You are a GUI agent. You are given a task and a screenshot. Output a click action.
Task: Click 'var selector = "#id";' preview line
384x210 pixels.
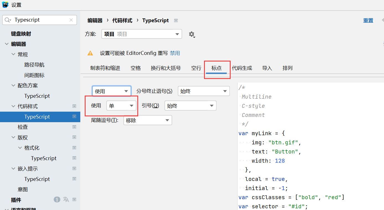(273, 206)
